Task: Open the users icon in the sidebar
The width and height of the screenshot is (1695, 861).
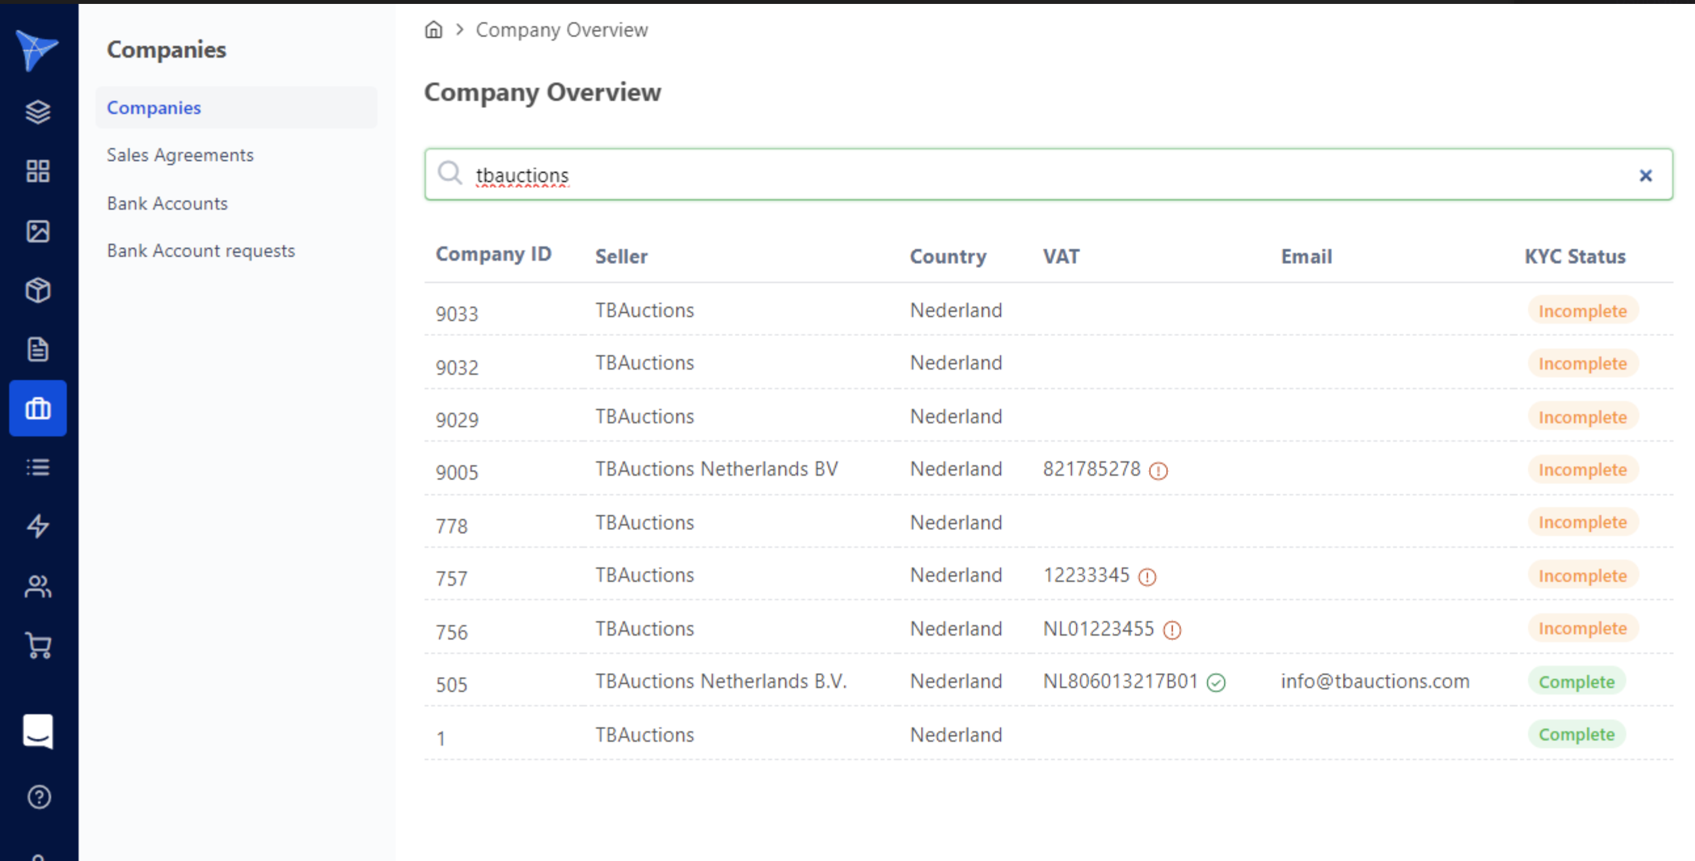Action: point(37,586)
